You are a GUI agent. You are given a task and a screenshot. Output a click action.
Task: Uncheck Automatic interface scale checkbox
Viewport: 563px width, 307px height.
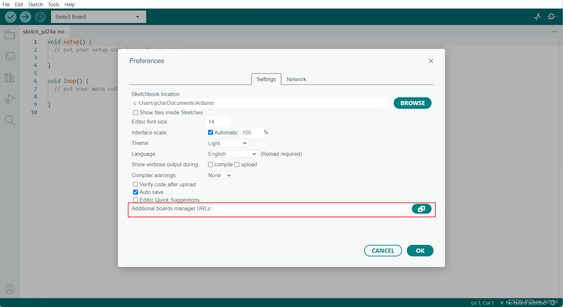(x=210, y=132)
